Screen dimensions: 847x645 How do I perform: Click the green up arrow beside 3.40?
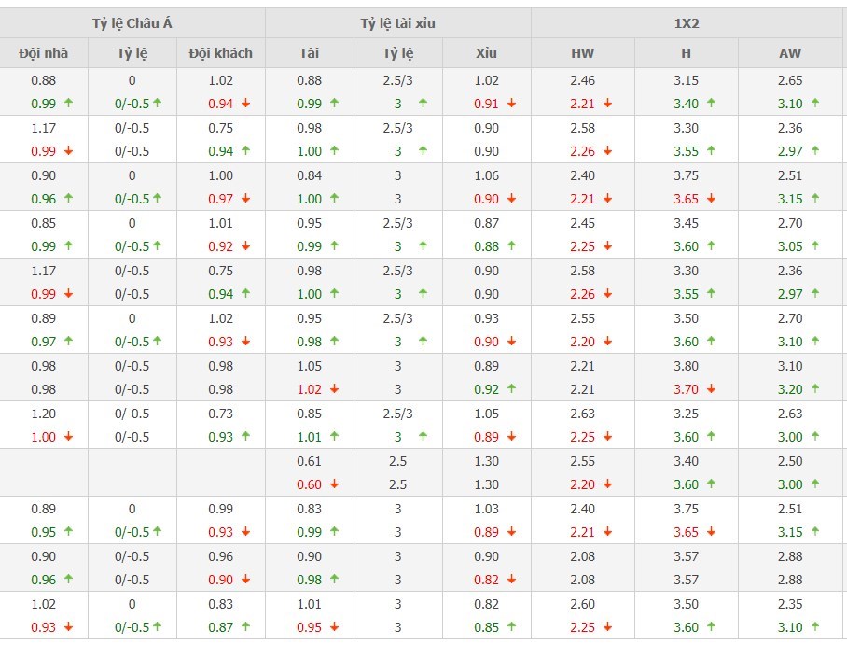tap(712, 104)
